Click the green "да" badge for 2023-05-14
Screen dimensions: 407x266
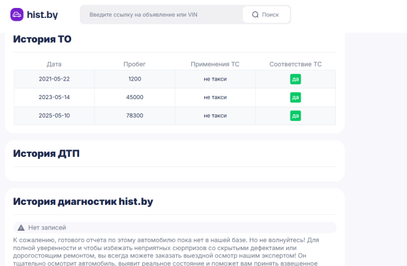(x=295, y=97)
